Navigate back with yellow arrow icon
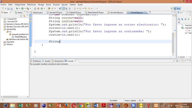The height and width of the screenshot is (108, 192). coord(89,8)
